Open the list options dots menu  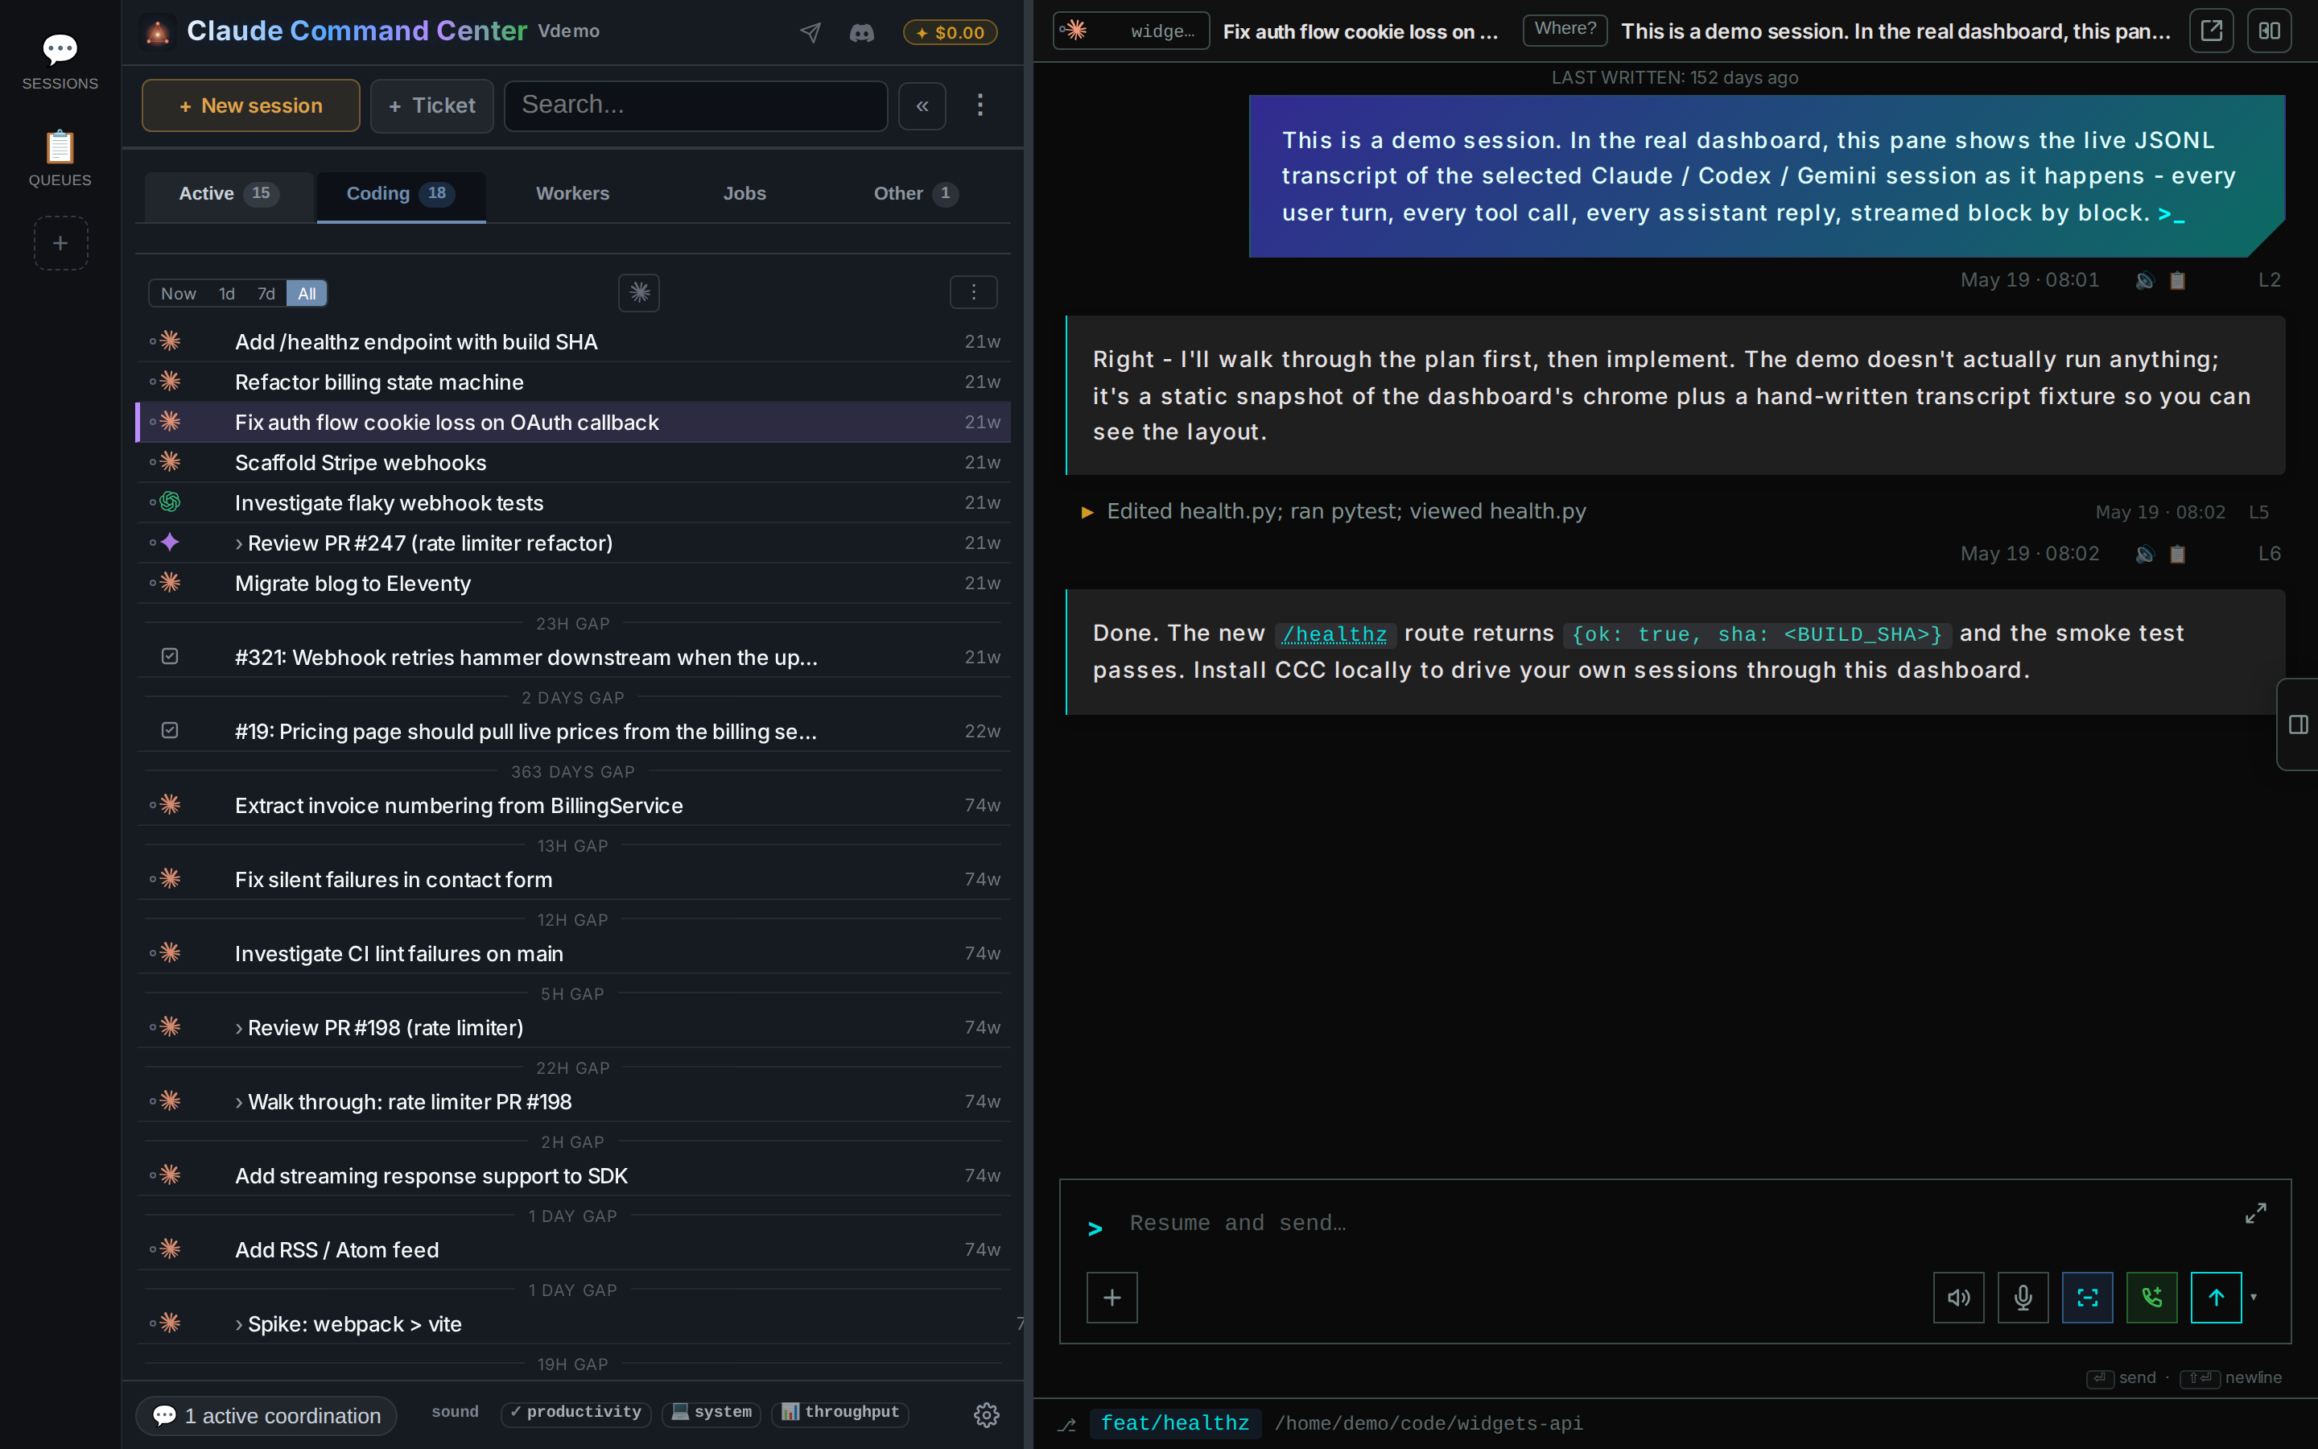973,292
